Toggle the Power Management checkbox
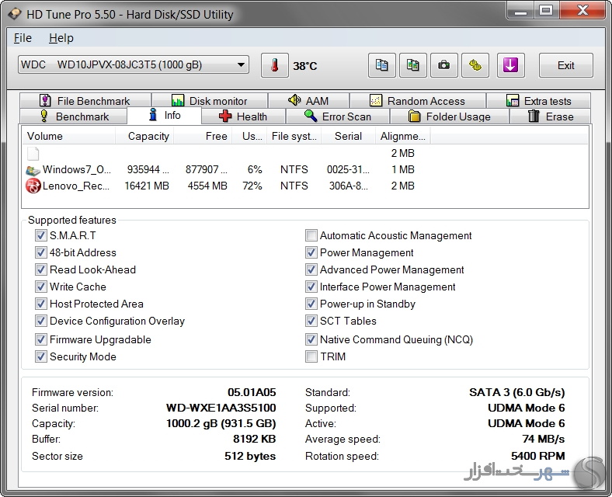612x497 pixels. pos(311,253)
